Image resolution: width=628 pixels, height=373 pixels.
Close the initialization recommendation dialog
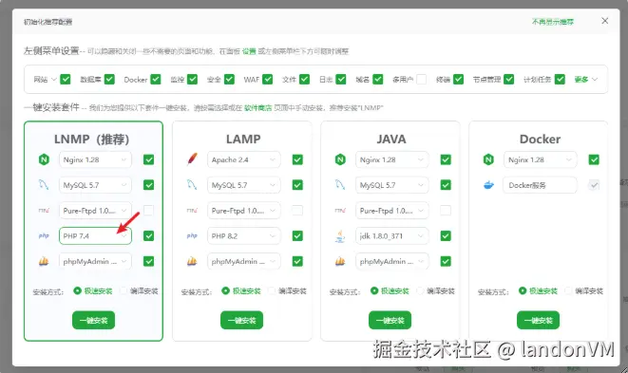coord(605,21)
